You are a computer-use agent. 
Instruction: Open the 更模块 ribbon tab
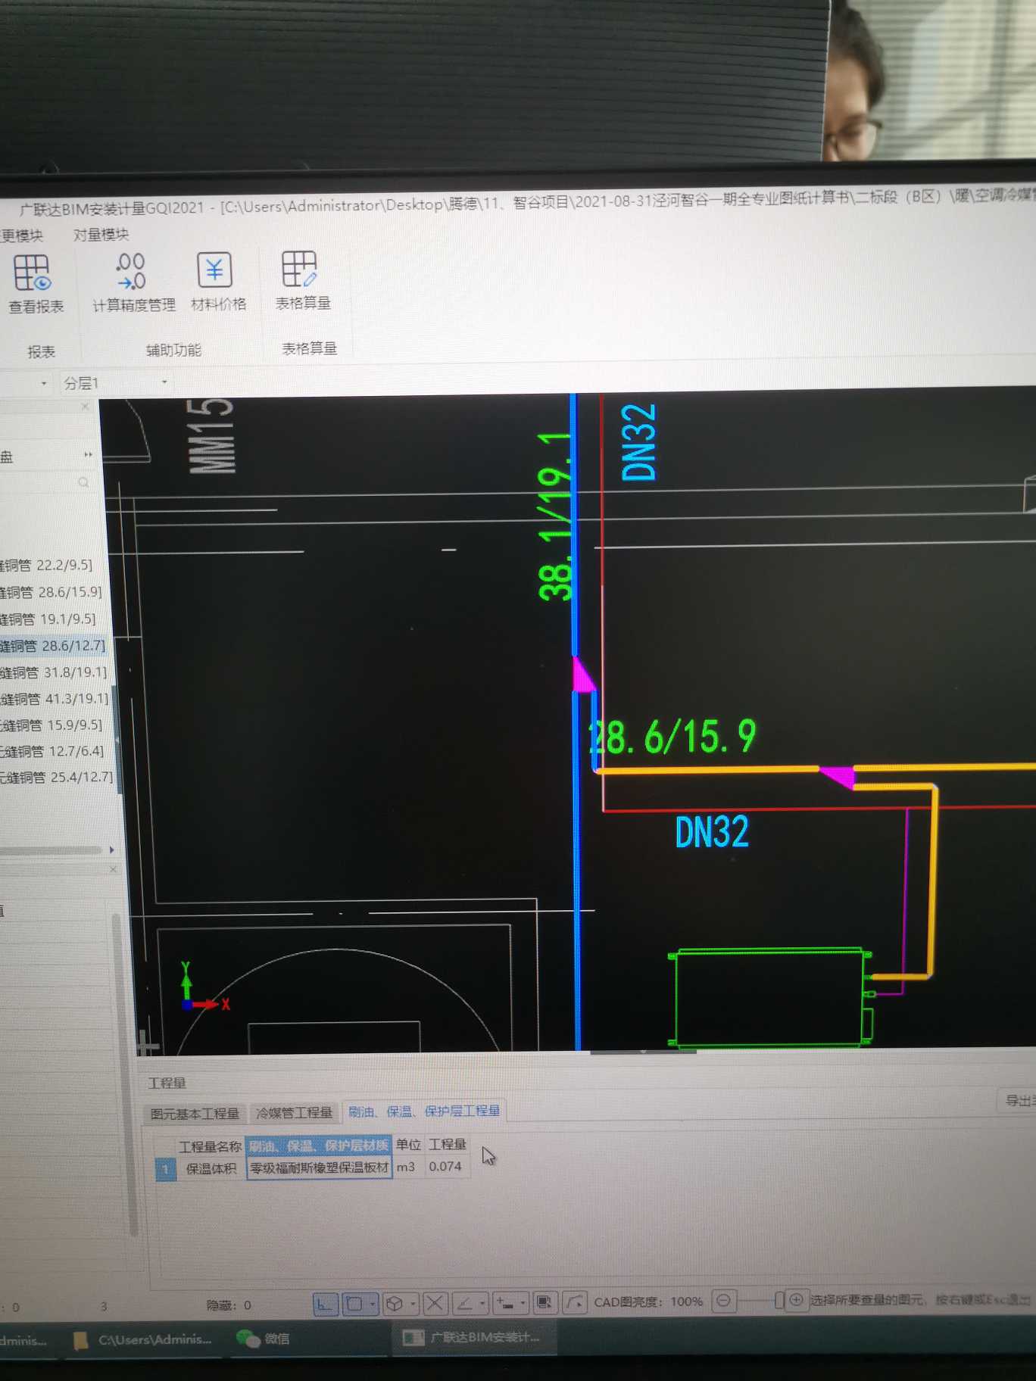click(x=22, y=235)
